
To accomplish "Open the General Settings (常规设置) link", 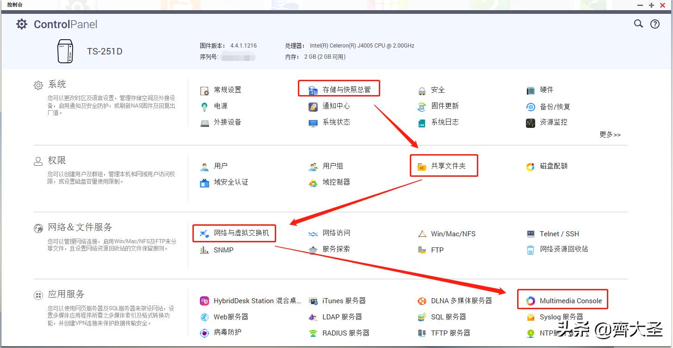I will pyautogui.click(x=227, y=90).
